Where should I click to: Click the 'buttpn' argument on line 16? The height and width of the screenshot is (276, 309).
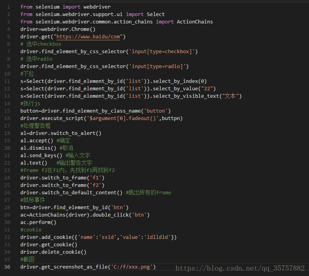pyautogui.click(x=171, y=118)
